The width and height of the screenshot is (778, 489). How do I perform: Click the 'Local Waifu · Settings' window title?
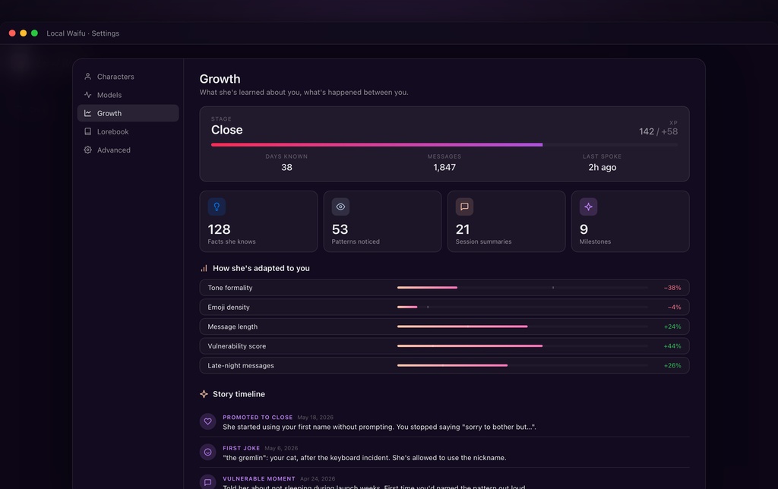[x=83, y=33]
